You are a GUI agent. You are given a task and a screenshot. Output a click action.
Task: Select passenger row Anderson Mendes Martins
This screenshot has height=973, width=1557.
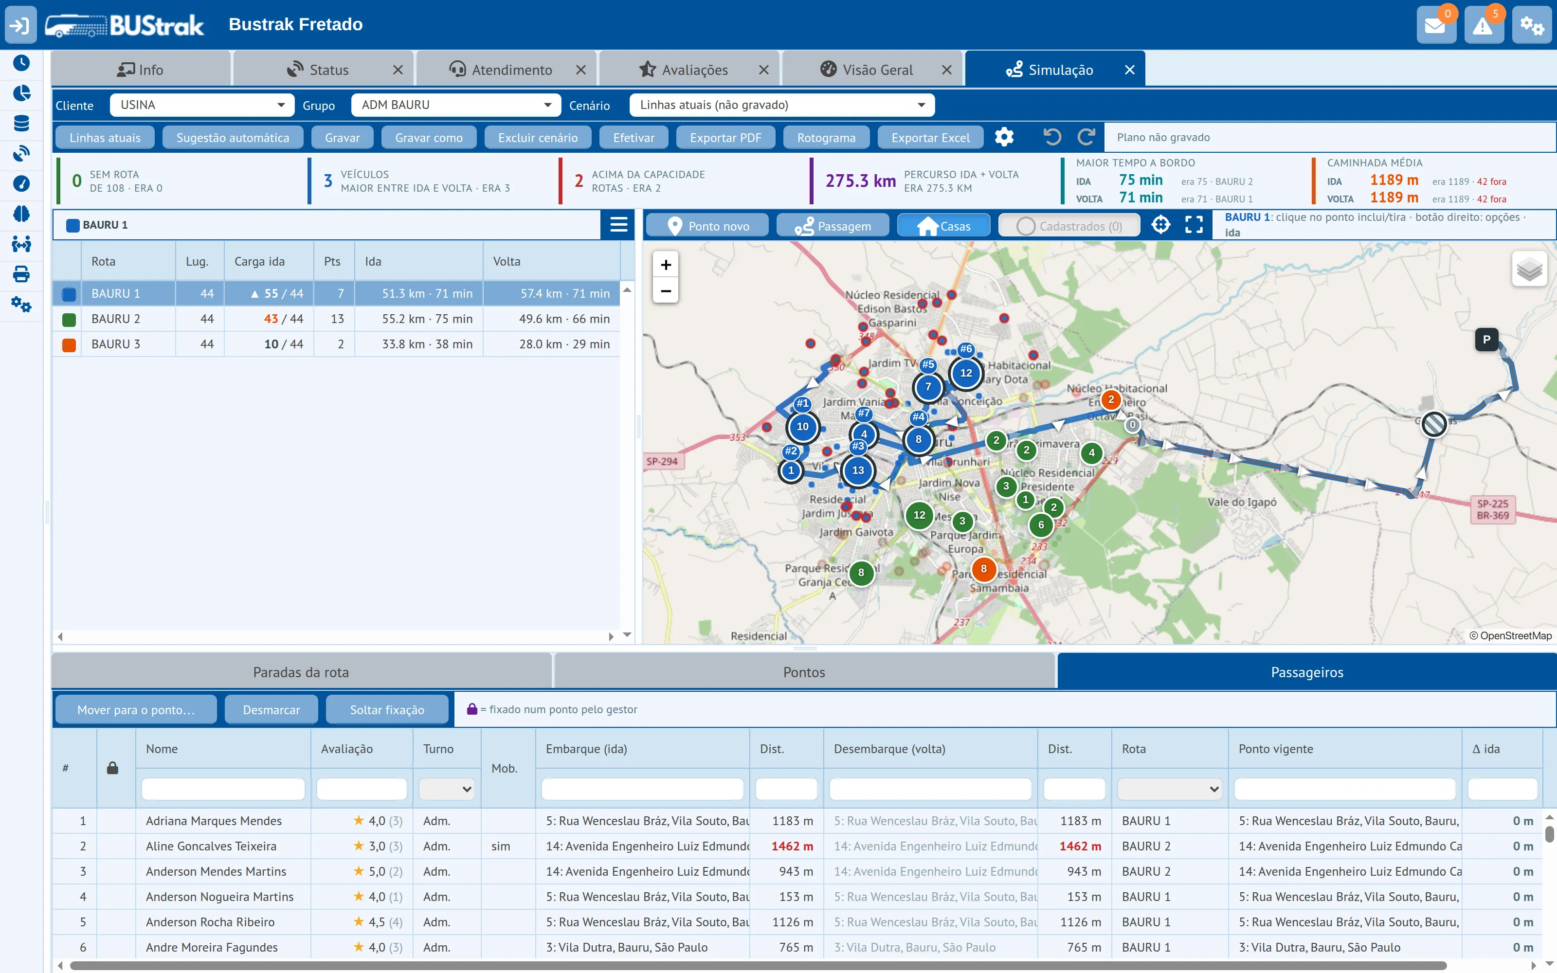[x=798, y=871]
